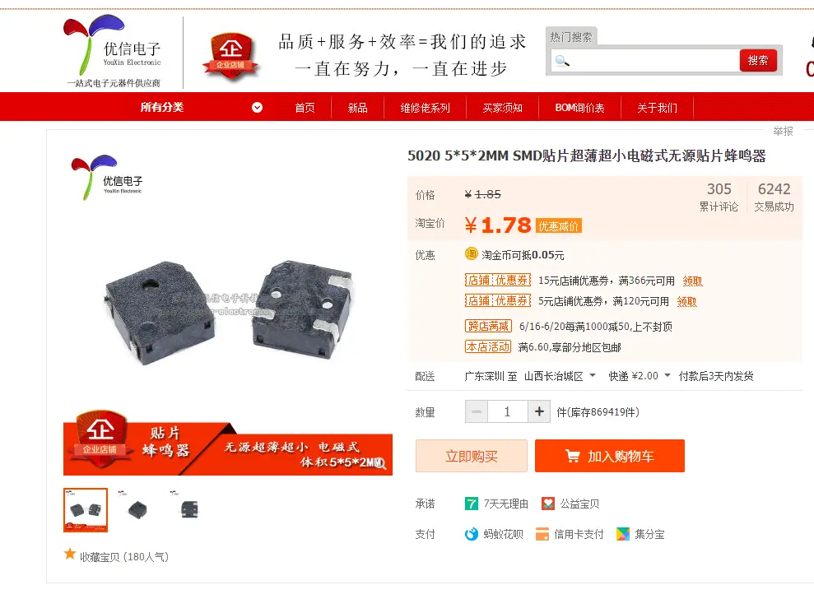814x599 pixels.
Task: Click the credit card payment icon
Action: pos(542,534)
